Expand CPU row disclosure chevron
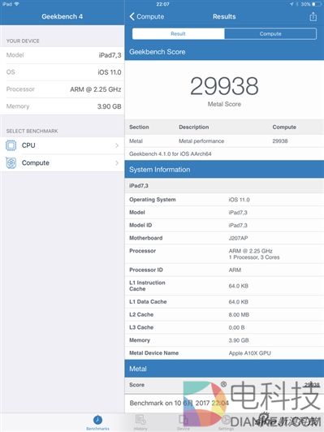This screenshot has width=324, height=432. point(117,145)
